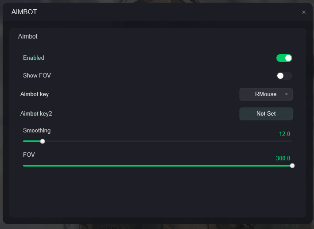Image resolution: width=314 pixels, height=229 pixels.
Task: Click the FOV slider handle
Action: pyautogui.click(x=292, y=166)
